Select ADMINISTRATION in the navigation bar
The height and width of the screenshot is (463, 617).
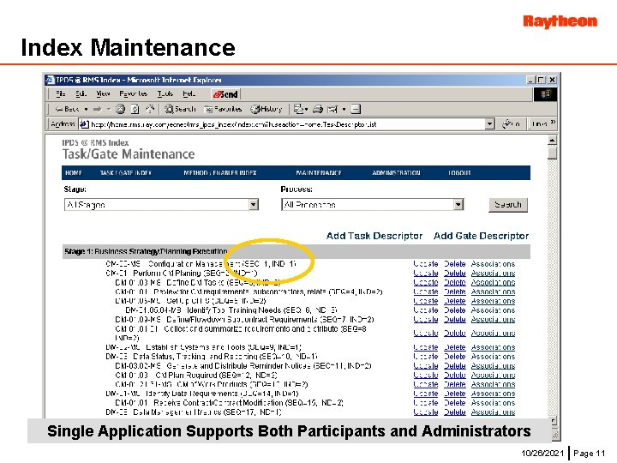[396, 173]
